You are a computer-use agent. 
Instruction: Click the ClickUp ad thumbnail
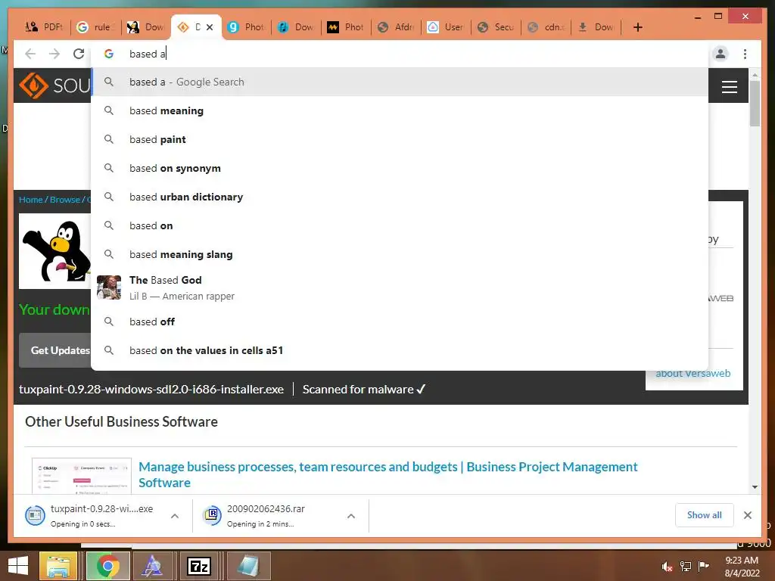[x=82, y=476]
